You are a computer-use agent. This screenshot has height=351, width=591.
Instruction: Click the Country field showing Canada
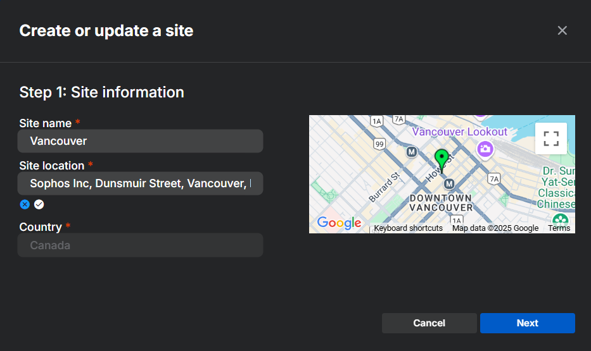(x=140, y=245)
